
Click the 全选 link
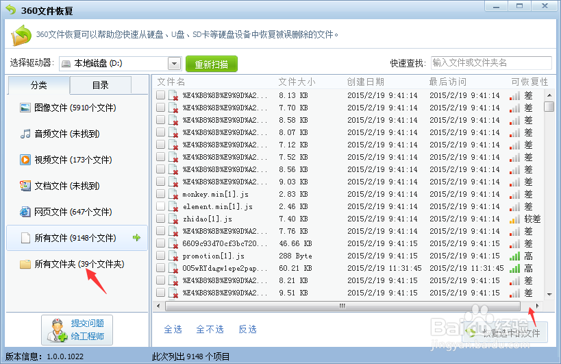(x=173, y=329)
